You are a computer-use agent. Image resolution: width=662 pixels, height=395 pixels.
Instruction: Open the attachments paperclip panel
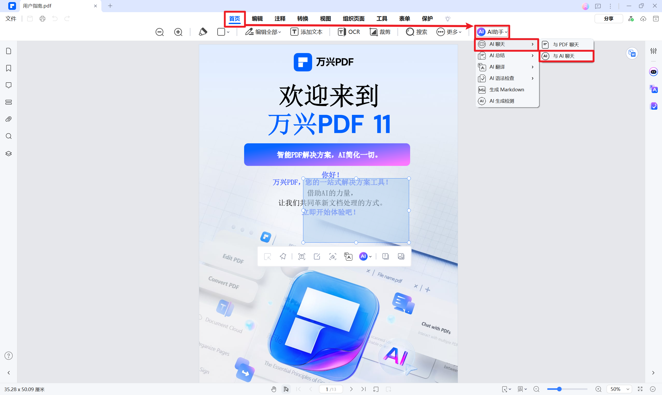click(x=9, y=119)
